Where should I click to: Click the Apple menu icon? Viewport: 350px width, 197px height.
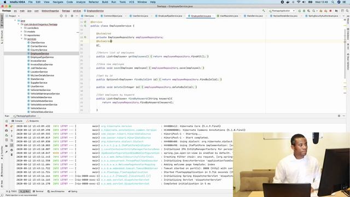click(x=5, y=2)
